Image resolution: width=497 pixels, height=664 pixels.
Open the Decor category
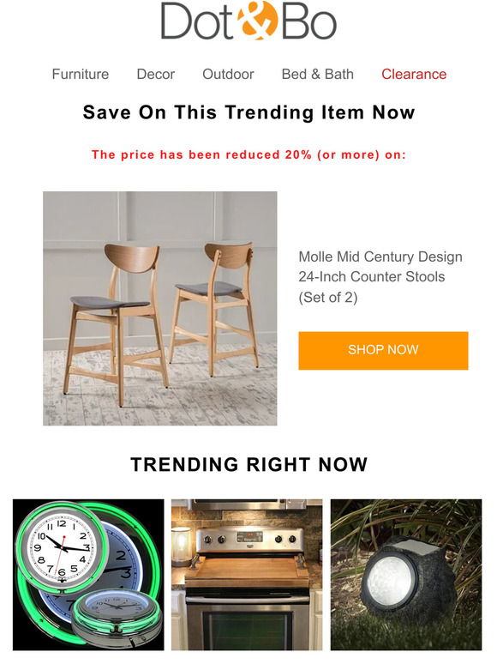156,74
